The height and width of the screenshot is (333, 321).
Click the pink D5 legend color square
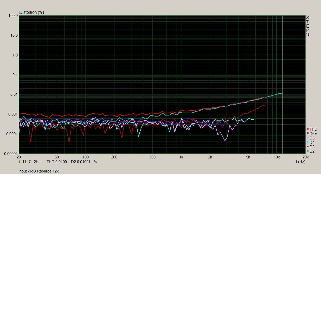308,138
